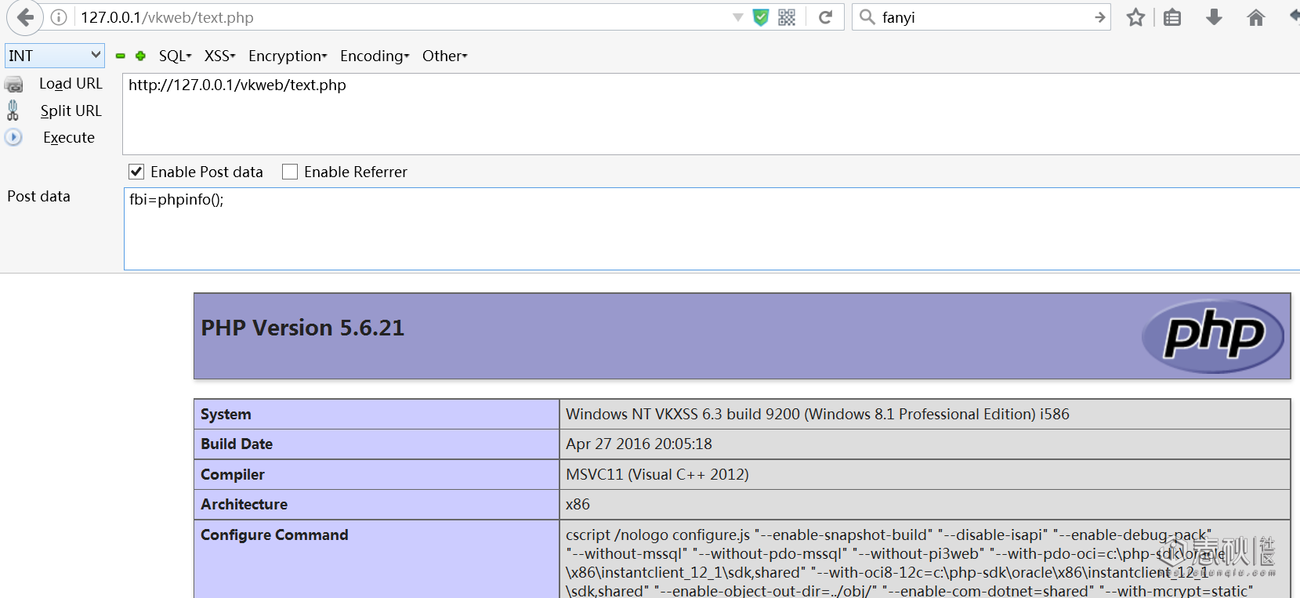This screenshot has width=1300, height=598.
Task: Open the XSS menu
Action: coord(219,56)
